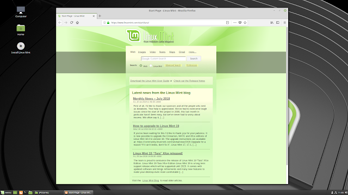This screenshot has width=348, height=195.
Task: Open the Firefox home page icon
Action: pos(77,23)
